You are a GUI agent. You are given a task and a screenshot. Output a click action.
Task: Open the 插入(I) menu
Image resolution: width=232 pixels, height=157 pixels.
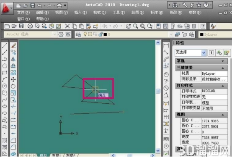tap(80, 13)
